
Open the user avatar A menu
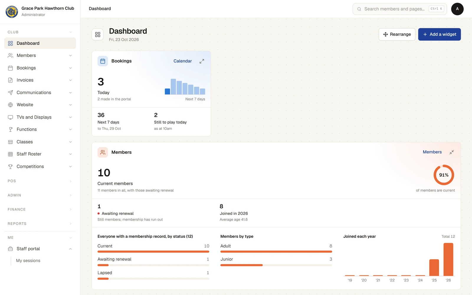457,9
